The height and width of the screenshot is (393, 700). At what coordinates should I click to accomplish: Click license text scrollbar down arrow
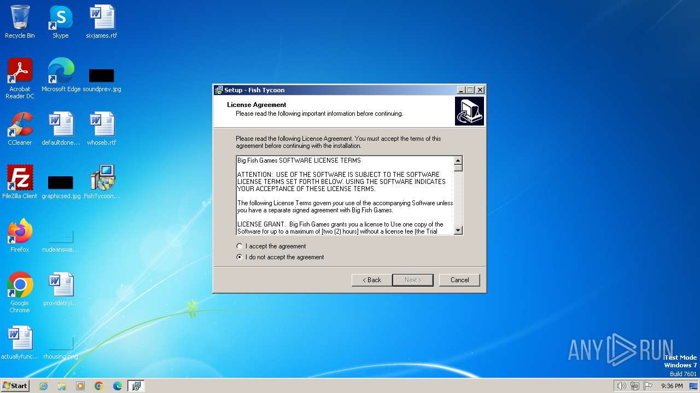click(458, 230)
